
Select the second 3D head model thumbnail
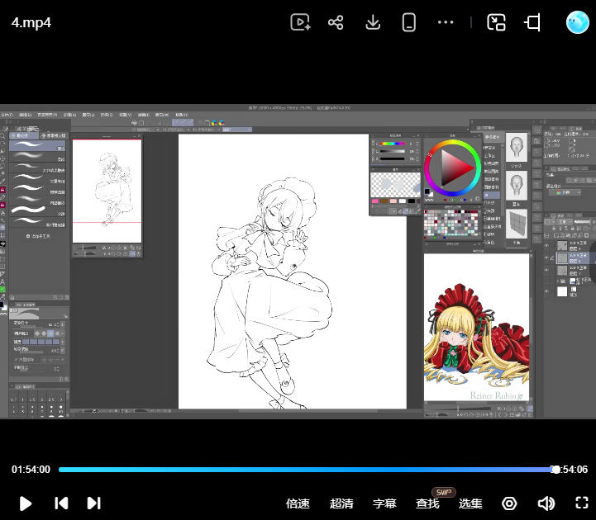[x=516, y=185]
